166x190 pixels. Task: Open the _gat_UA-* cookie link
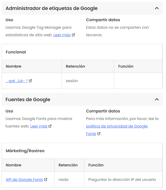[x=17, y=81]
